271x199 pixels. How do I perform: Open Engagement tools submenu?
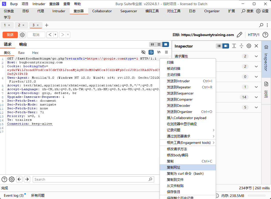click(188, 143)
